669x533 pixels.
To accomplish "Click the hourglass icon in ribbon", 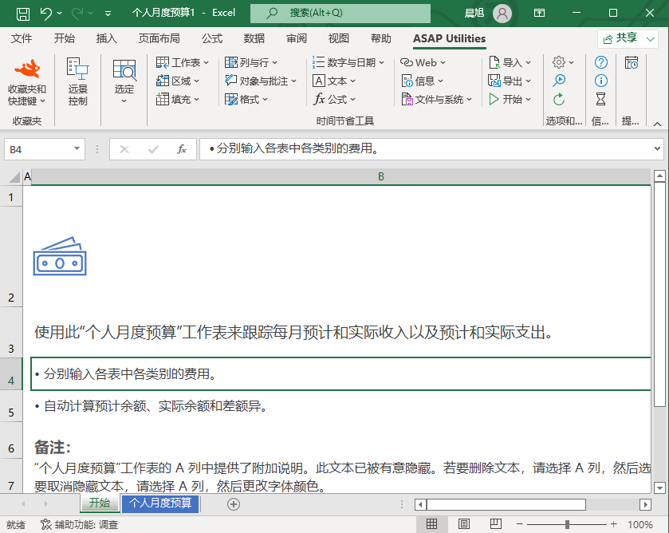I will pyautogui.click(x=600, y=99).
